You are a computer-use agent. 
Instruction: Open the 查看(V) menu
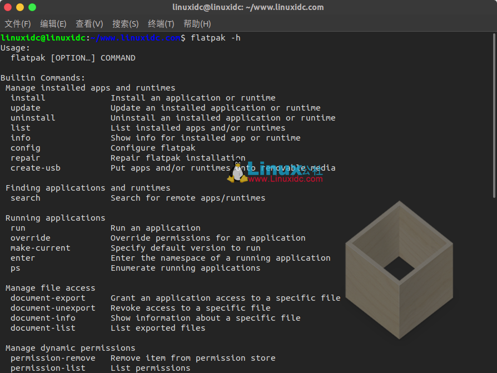(90, 24)
